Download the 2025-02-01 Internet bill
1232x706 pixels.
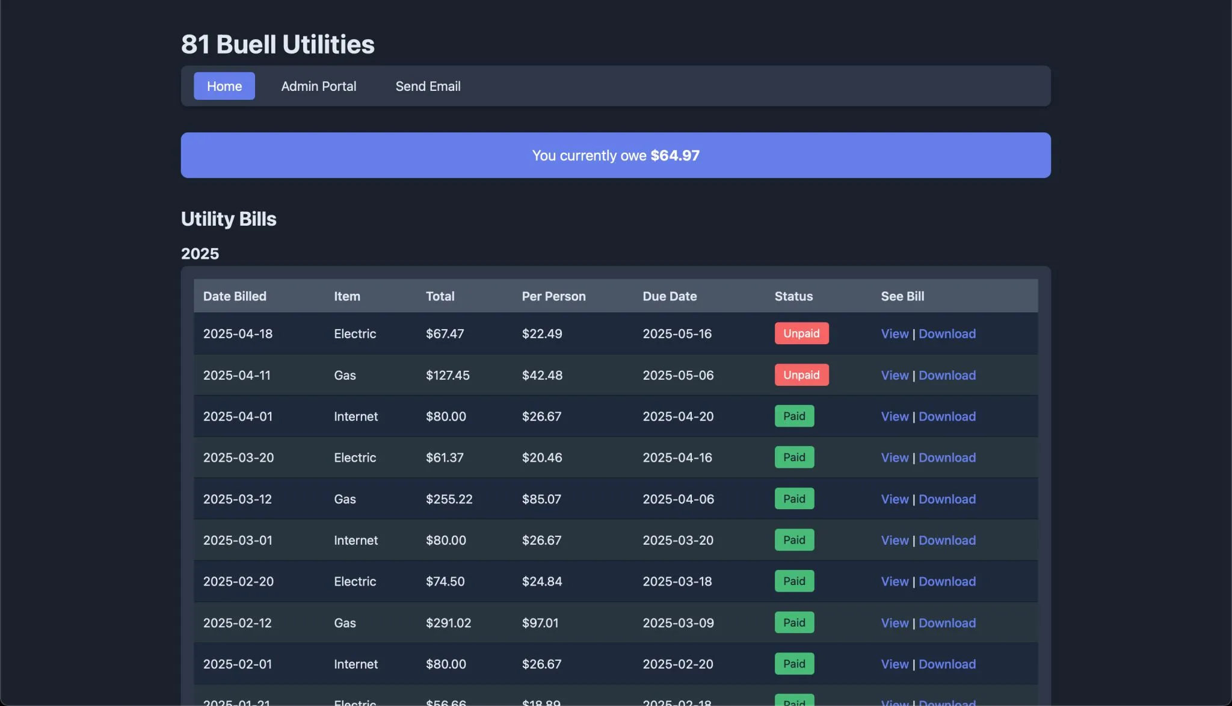pyautogui.click(x=947, y=664)
